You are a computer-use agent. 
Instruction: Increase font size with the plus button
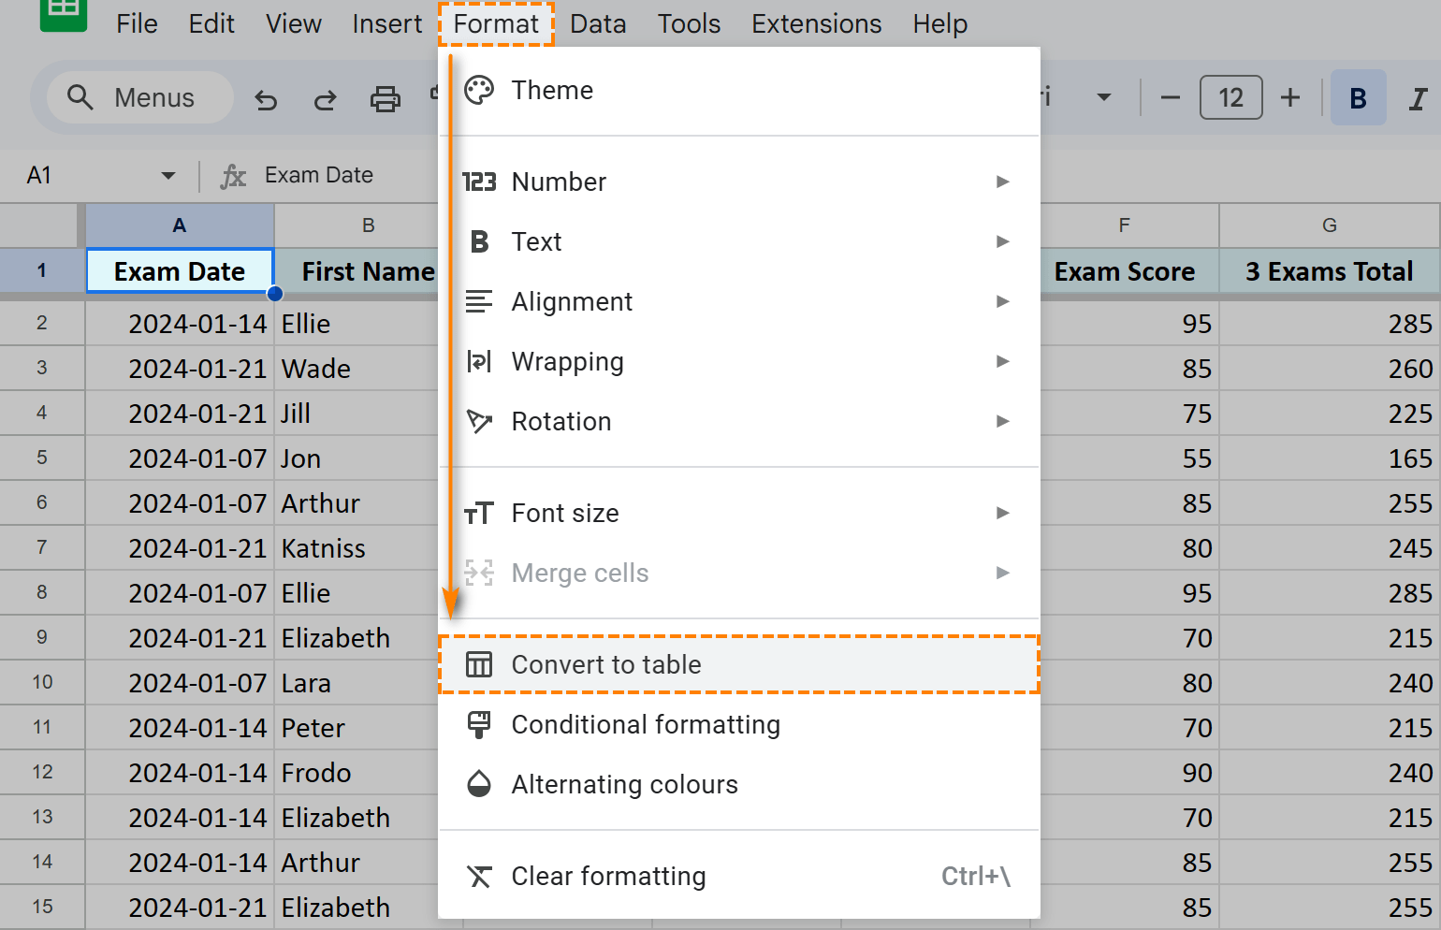click(x=1290, y=97)
